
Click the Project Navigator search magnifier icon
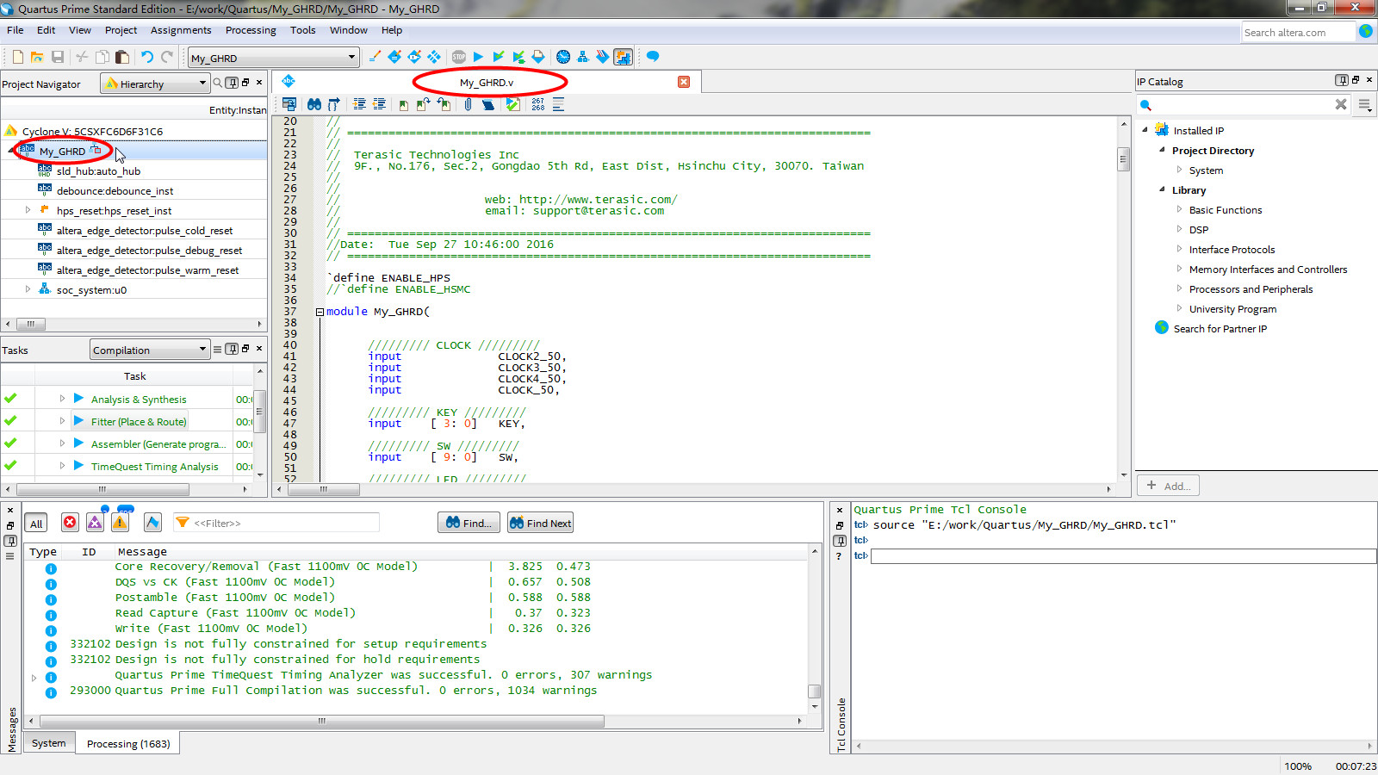217,83
